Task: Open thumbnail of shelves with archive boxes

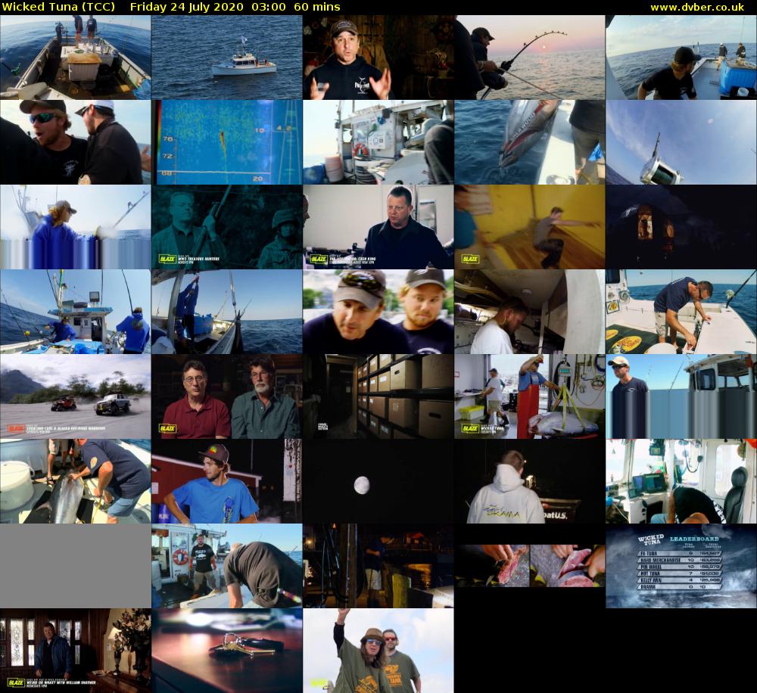Action: (378, 396)
